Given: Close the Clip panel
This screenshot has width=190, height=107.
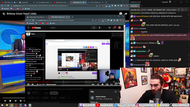Looking at the screenshot, I should click(119, 92).
